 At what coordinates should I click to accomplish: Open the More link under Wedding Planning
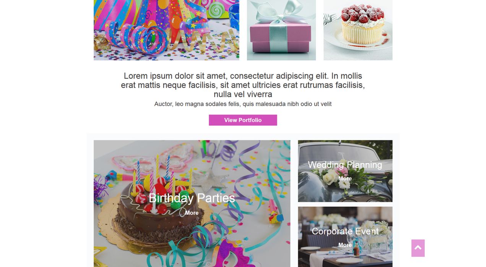pyautogui.click(x=345, y=179)
